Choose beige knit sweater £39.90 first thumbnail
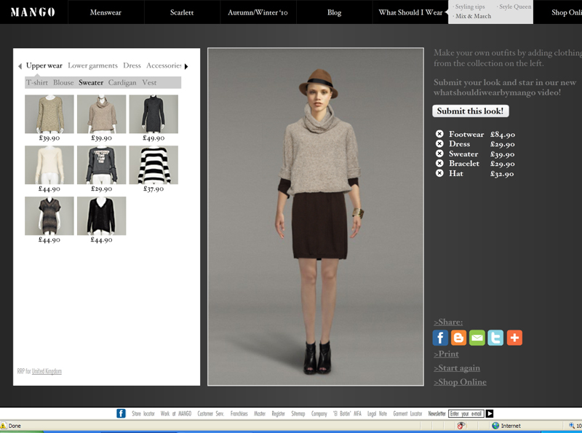Image resolution: width=582 pixels, height=433 pixels. pos(49,114)
